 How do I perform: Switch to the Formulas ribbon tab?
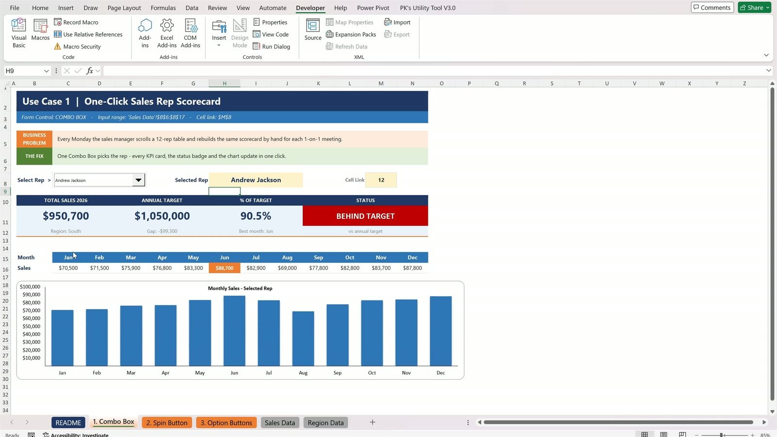pos(163,8)
